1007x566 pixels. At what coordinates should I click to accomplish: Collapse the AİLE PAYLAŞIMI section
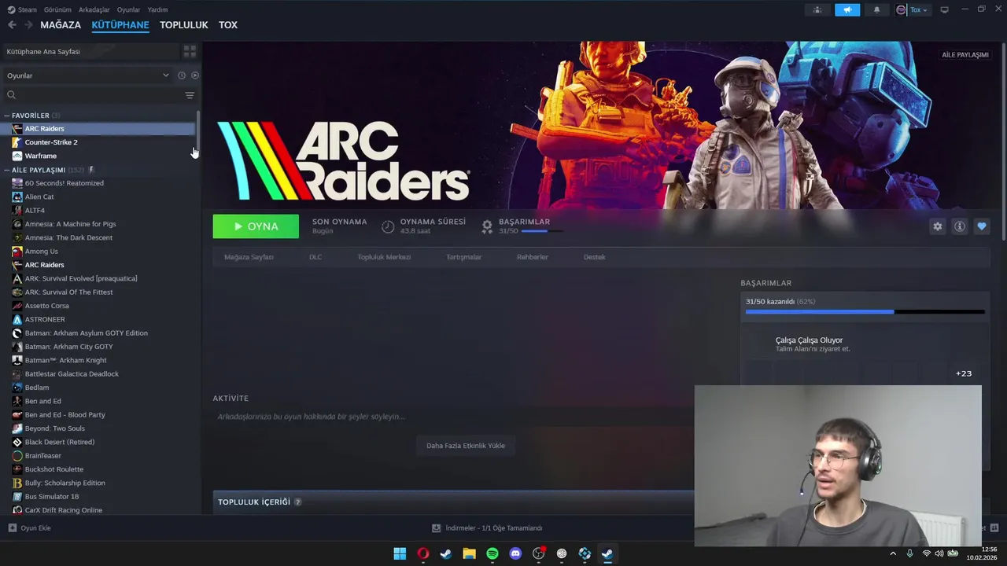pyautogui.click(x=6, y=170)
